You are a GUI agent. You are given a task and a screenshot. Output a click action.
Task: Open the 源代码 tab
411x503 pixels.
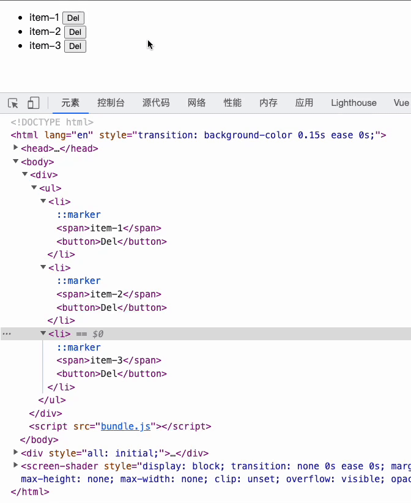tap(156, 103)
